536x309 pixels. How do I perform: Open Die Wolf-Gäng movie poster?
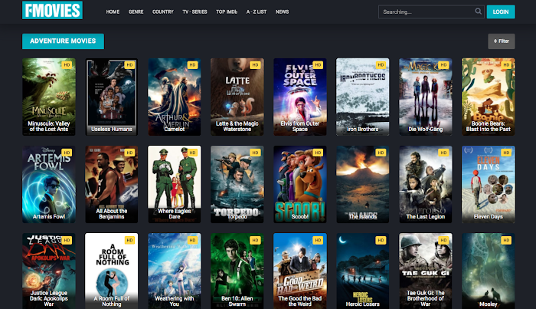point(426,97)
